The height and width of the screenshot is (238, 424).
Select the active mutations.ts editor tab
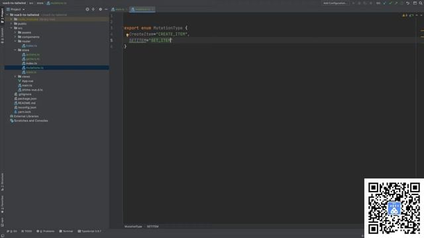click(x=142, y=9)
